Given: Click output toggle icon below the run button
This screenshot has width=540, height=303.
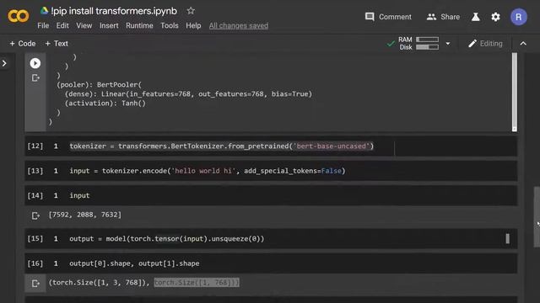Looking at the screenshot, I should tap(35, 78).
